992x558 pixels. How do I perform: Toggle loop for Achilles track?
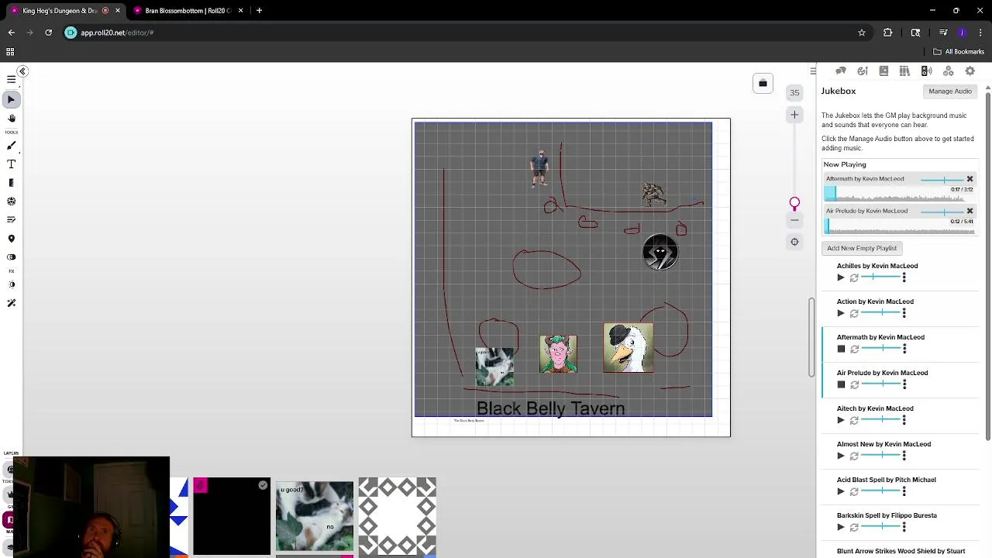pos(854,277)
